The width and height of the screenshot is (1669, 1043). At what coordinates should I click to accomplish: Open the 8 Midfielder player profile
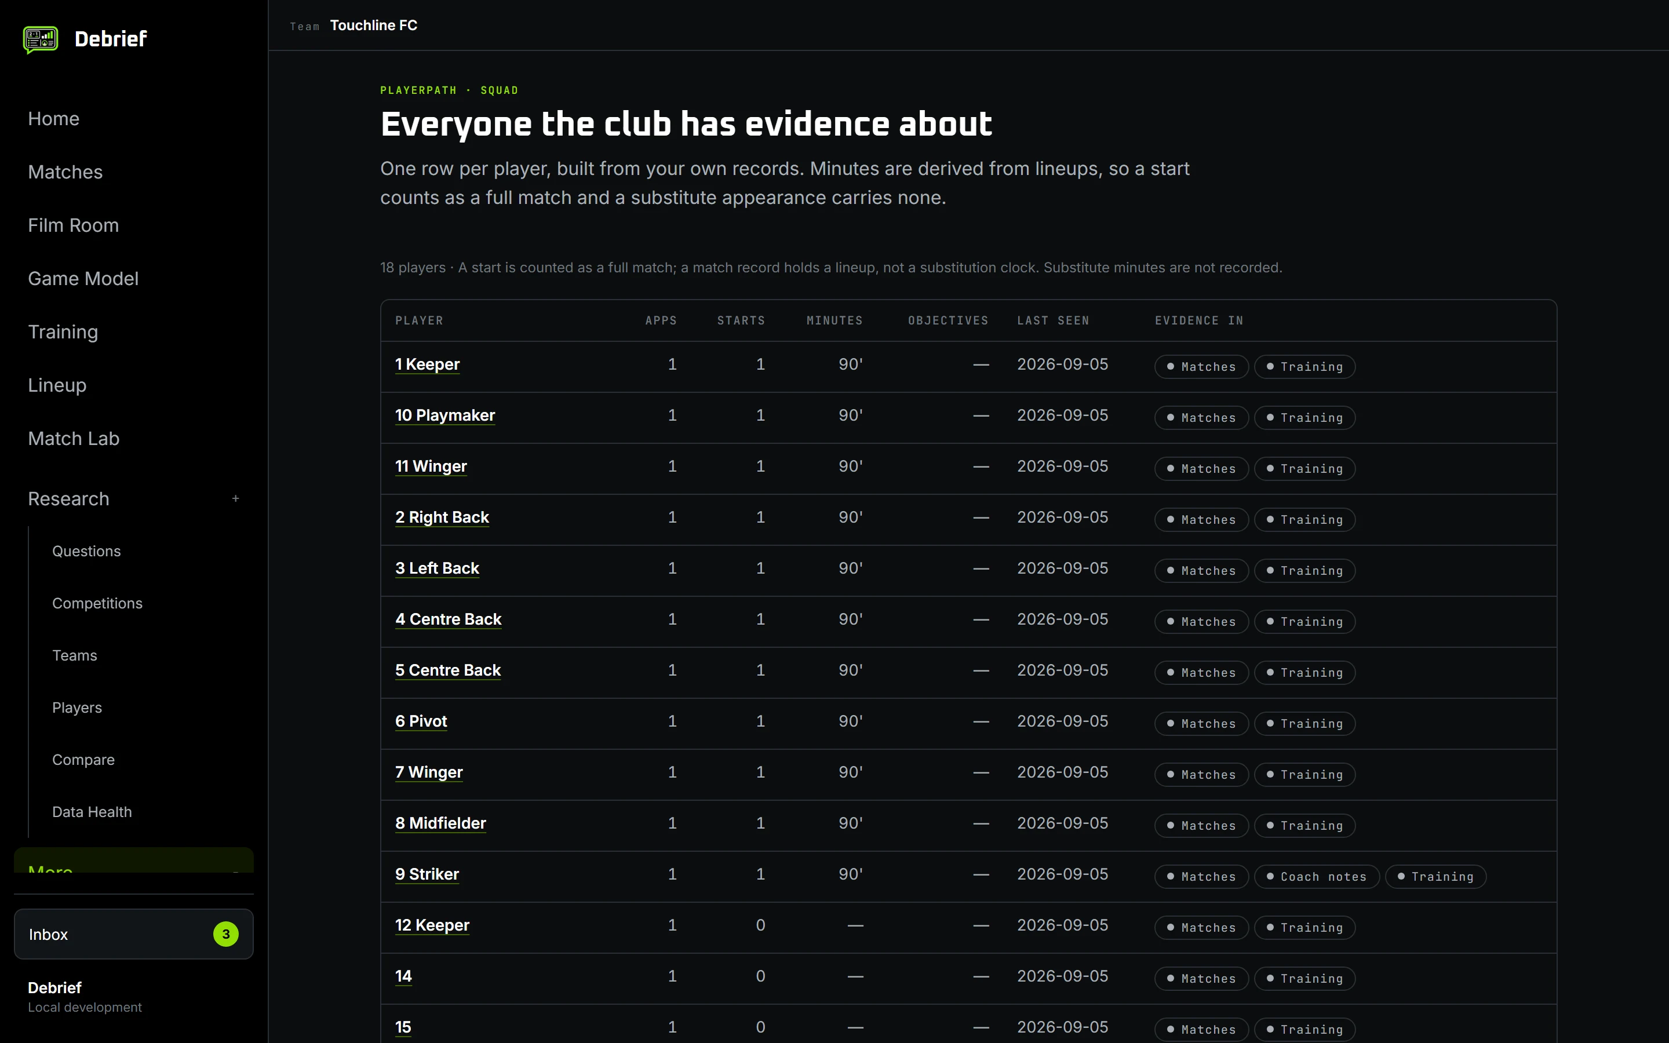click(x=440, y=823)
